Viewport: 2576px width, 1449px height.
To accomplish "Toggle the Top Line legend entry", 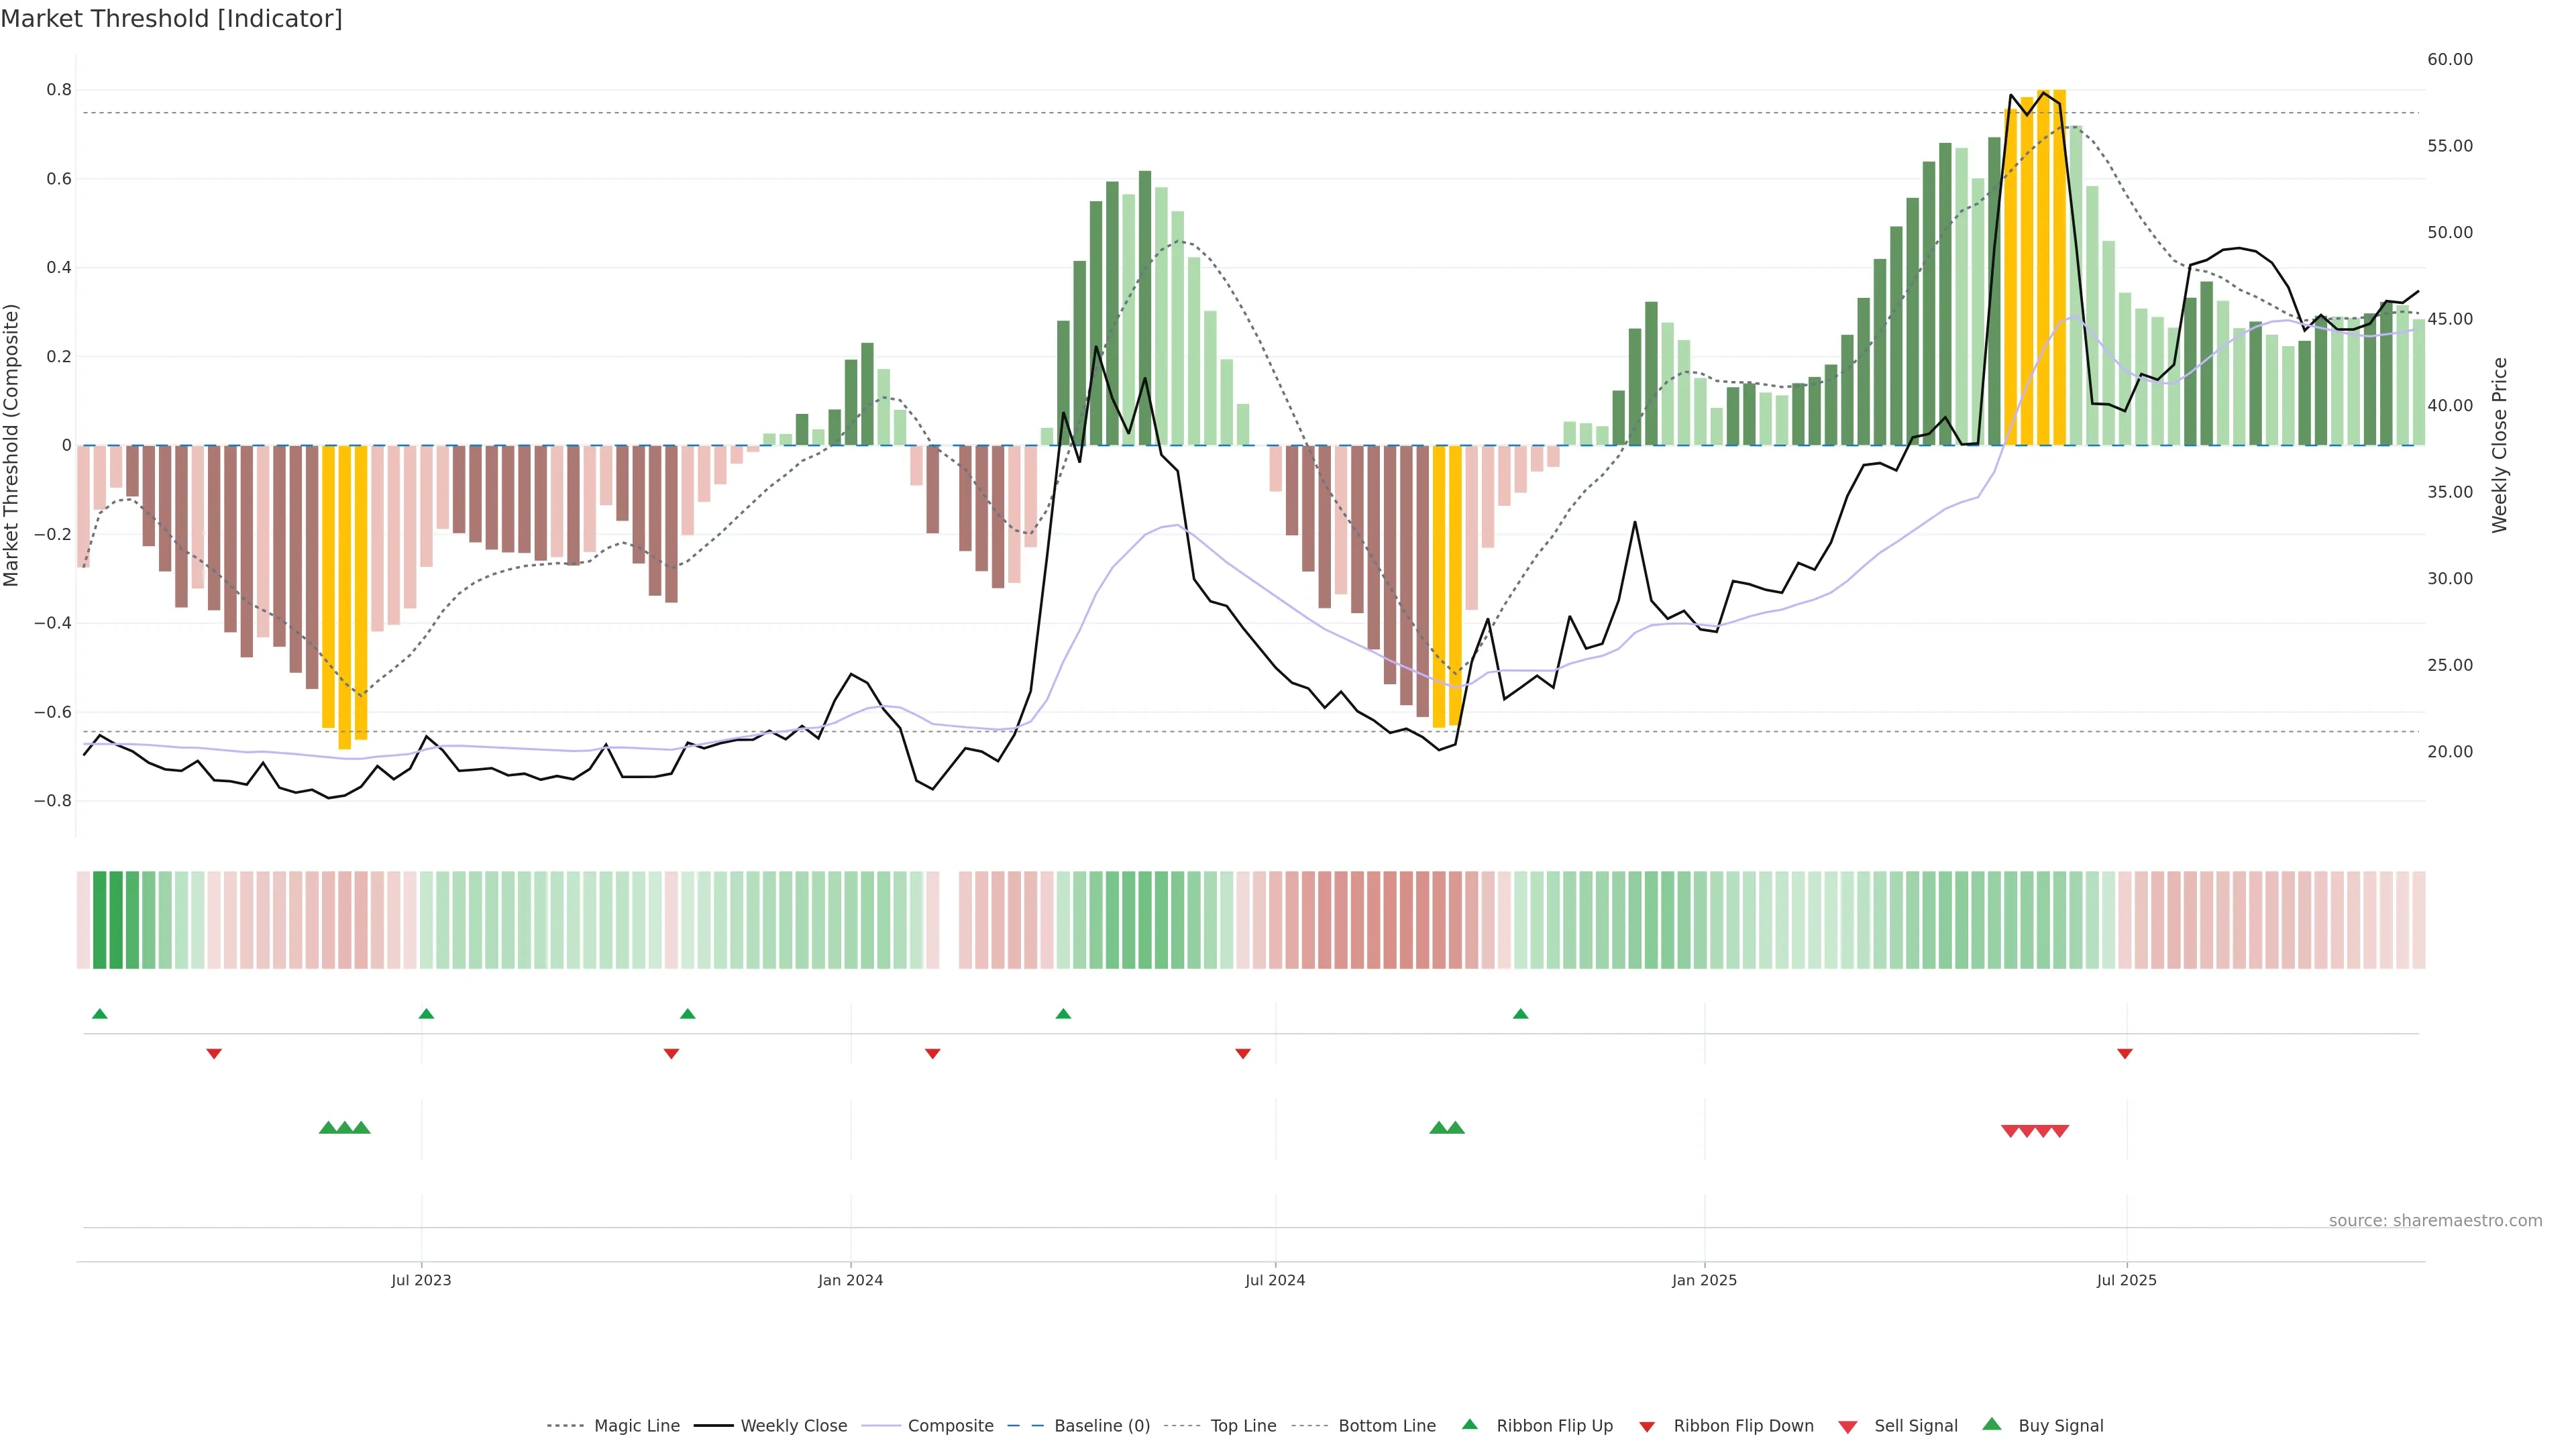I will [1243, 1426].
